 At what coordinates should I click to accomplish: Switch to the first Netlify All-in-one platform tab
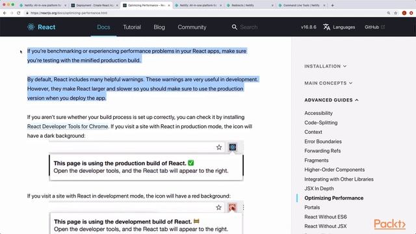coord(43,5)
